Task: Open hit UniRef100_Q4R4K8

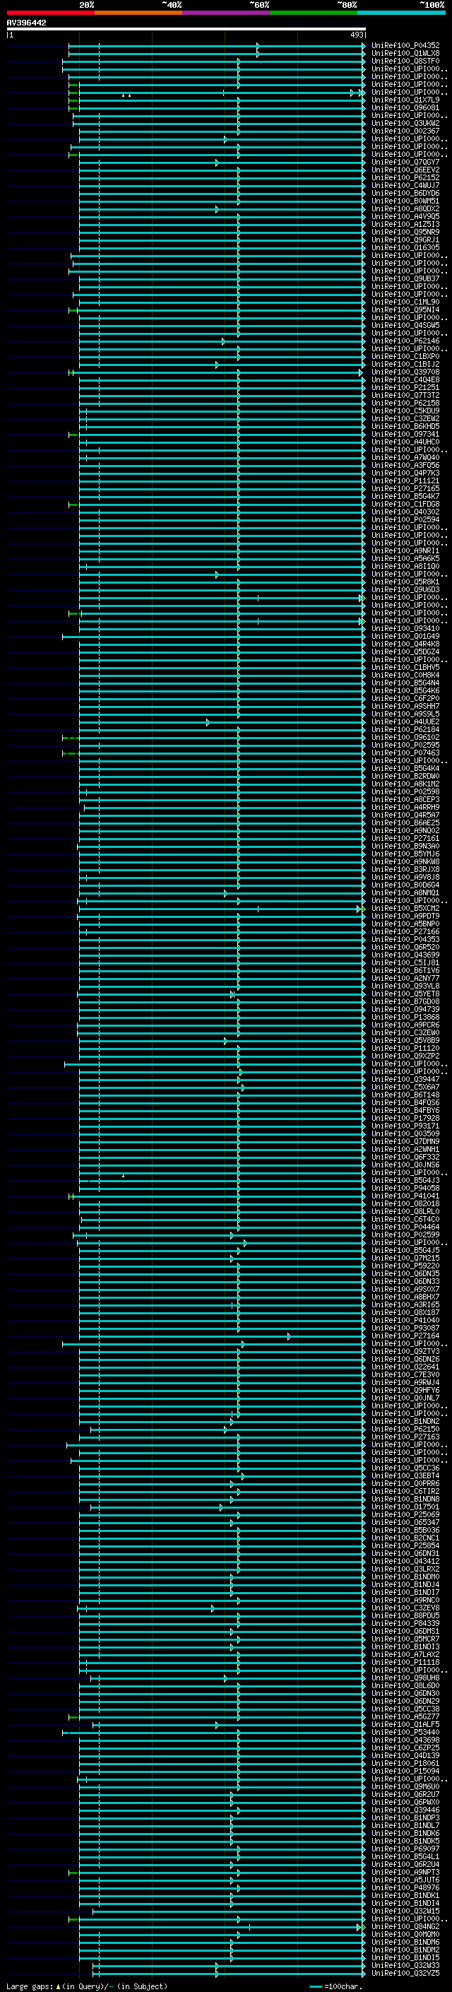Action: coord(405,644)
